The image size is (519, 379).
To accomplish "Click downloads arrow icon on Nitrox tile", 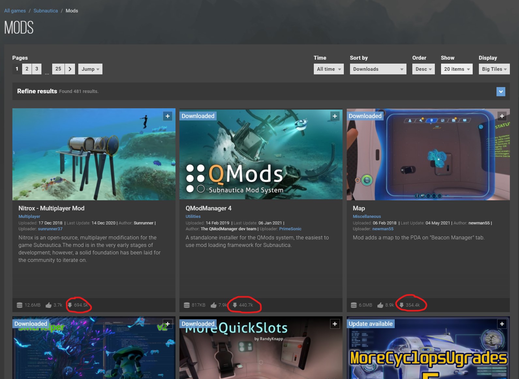I will (x=70, y=305).
